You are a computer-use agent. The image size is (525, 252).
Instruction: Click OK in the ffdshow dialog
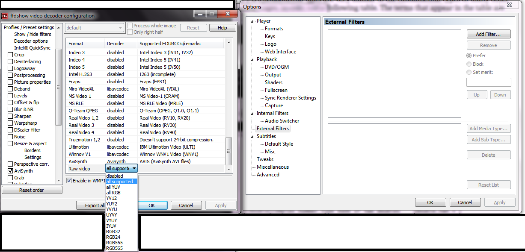pos(151,205)
